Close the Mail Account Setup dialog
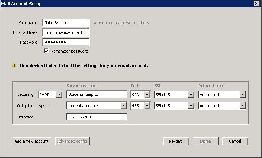The width and height of the screenshot is (262, 158). coord(256,4)
